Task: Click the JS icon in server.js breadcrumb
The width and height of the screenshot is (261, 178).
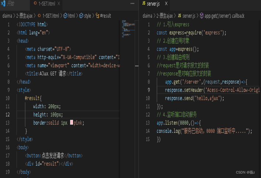Action: (x=179, y=16)
